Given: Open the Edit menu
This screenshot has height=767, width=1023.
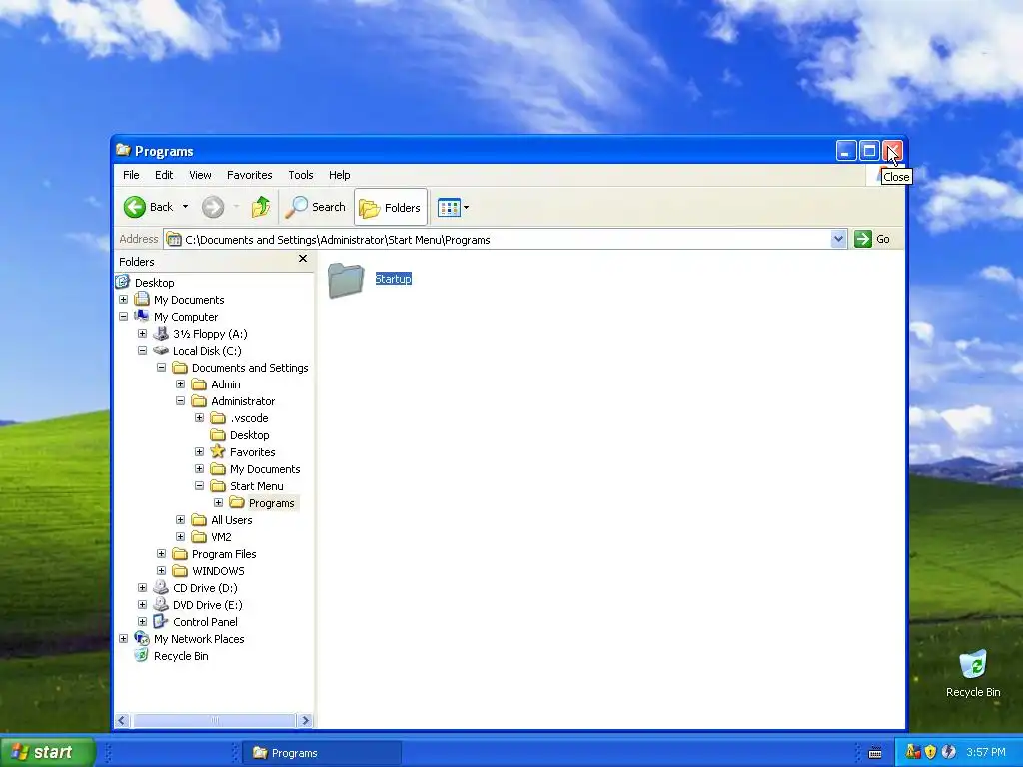Looking at the screenshot, I should pyautogui.click(x=164, y=175).
